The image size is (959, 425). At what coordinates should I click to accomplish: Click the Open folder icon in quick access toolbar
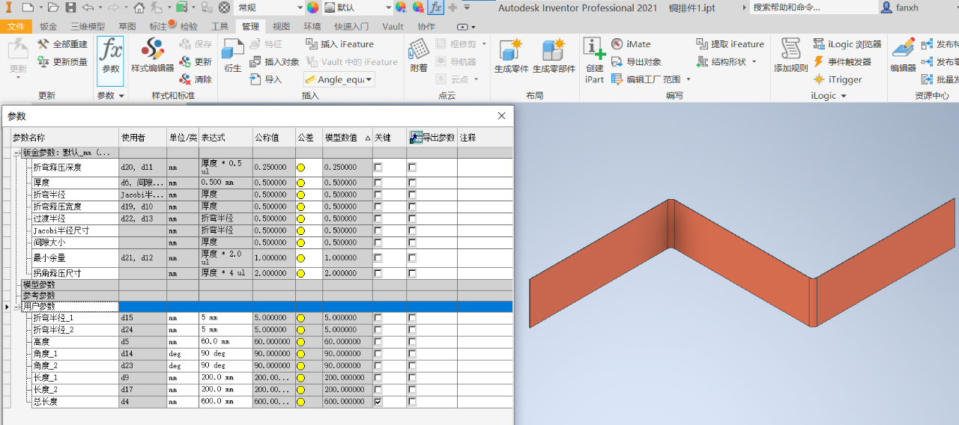click(52, 7)
